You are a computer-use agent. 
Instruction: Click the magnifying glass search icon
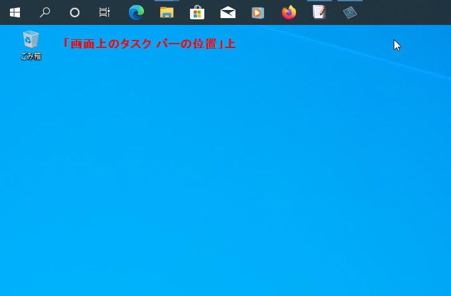point(45,12)
